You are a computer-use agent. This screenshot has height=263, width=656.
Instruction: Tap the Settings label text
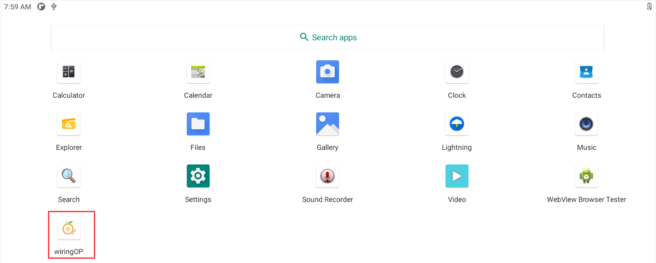(198, 199)
